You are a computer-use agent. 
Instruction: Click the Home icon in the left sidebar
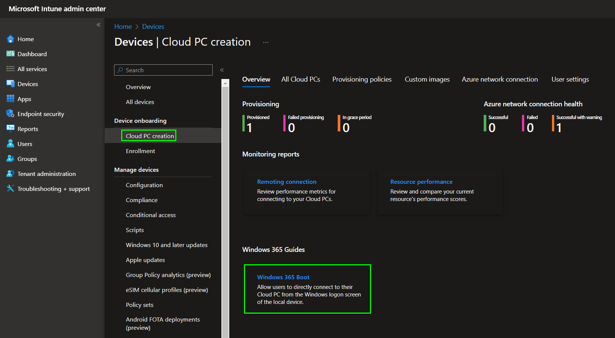[x=11, y=39]
